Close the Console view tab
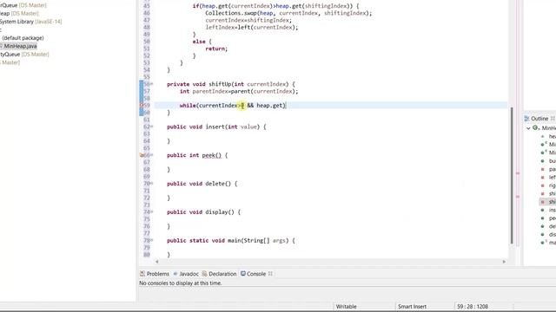 [270, 274]
